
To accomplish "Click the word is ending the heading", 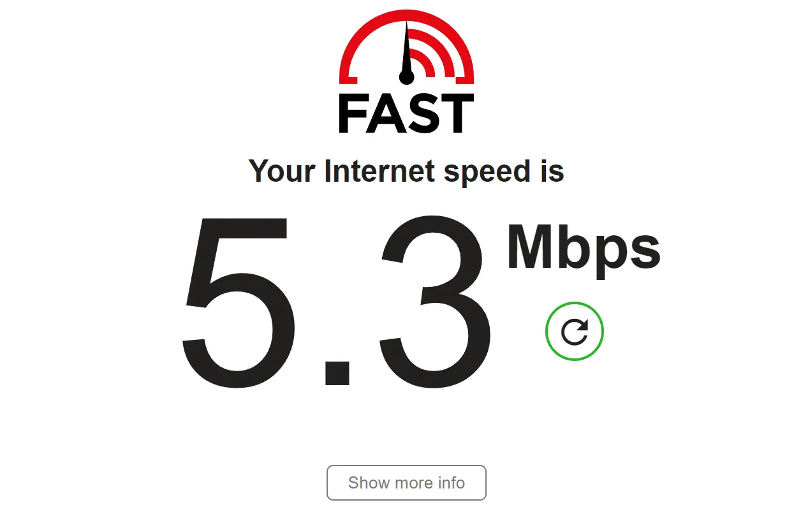I will pos(550,171).
